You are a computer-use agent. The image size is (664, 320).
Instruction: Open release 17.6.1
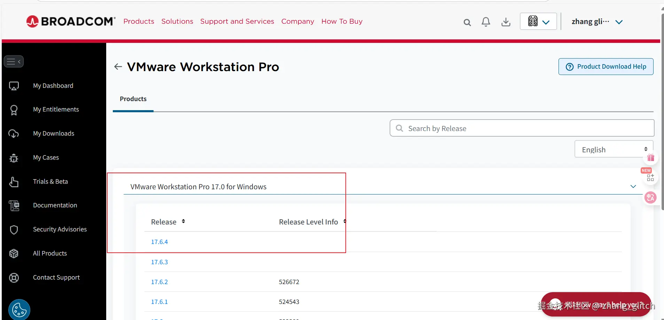159,302
